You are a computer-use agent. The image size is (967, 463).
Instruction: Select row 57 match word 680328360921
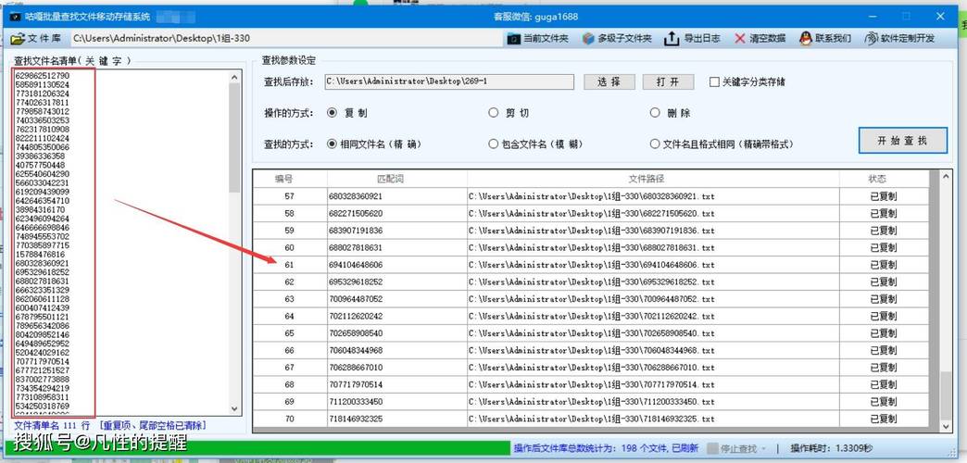[x=356, y=196]
